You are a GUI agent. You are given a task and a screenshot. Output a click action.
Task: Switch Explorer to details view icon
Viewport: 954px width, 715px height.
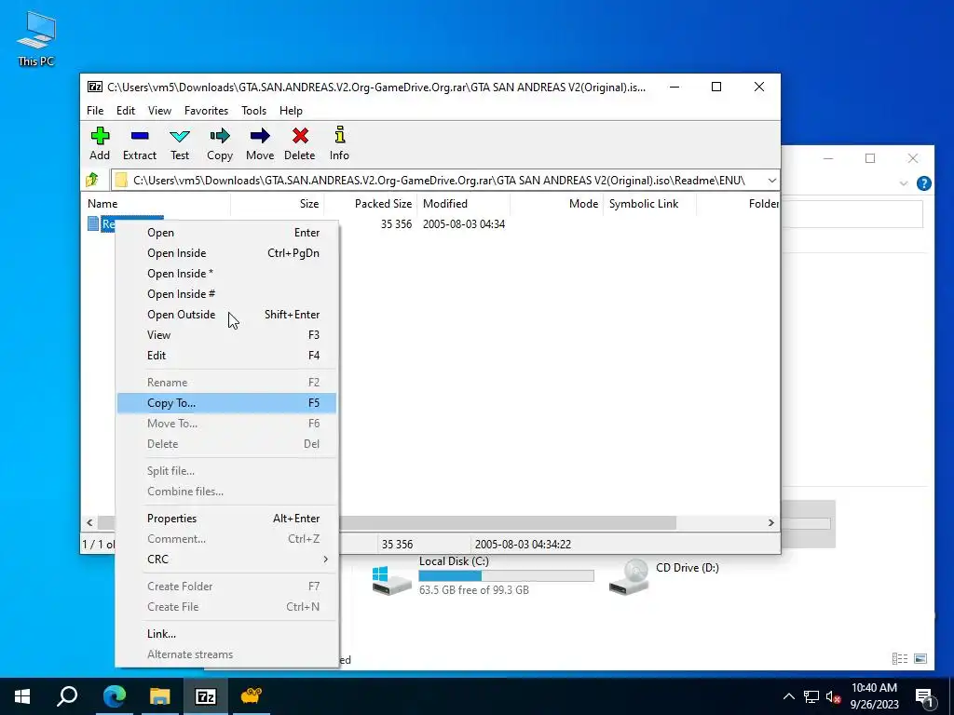click(x=900, y=658)
